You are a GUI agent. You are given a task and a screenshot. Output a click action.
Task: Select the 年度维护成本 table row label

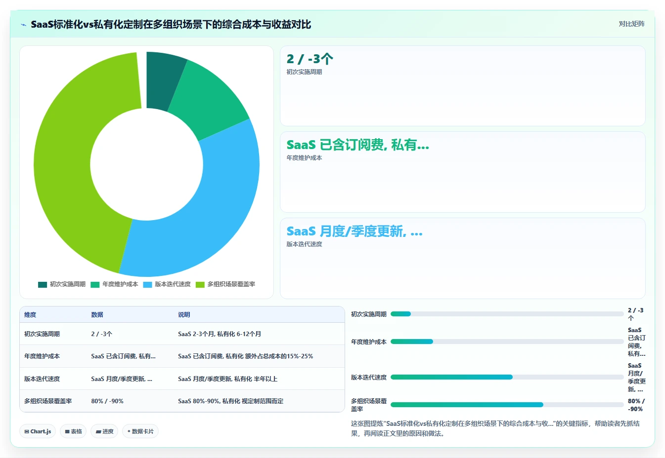tap(42, 356)
